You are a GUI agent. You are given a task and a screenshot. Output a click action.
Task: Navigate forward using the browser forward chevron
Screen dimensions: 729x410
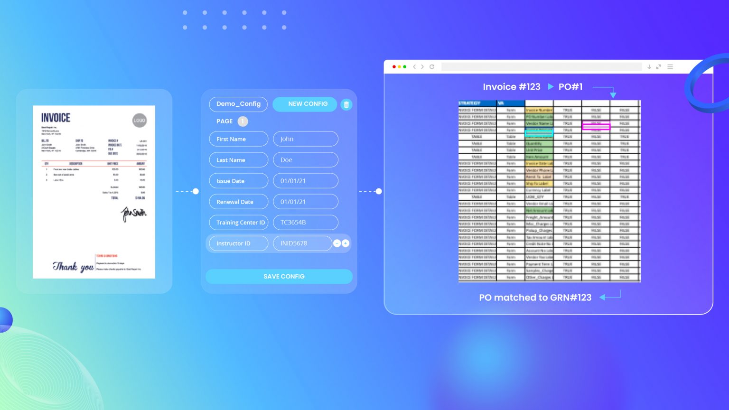[x=422, y=66]
